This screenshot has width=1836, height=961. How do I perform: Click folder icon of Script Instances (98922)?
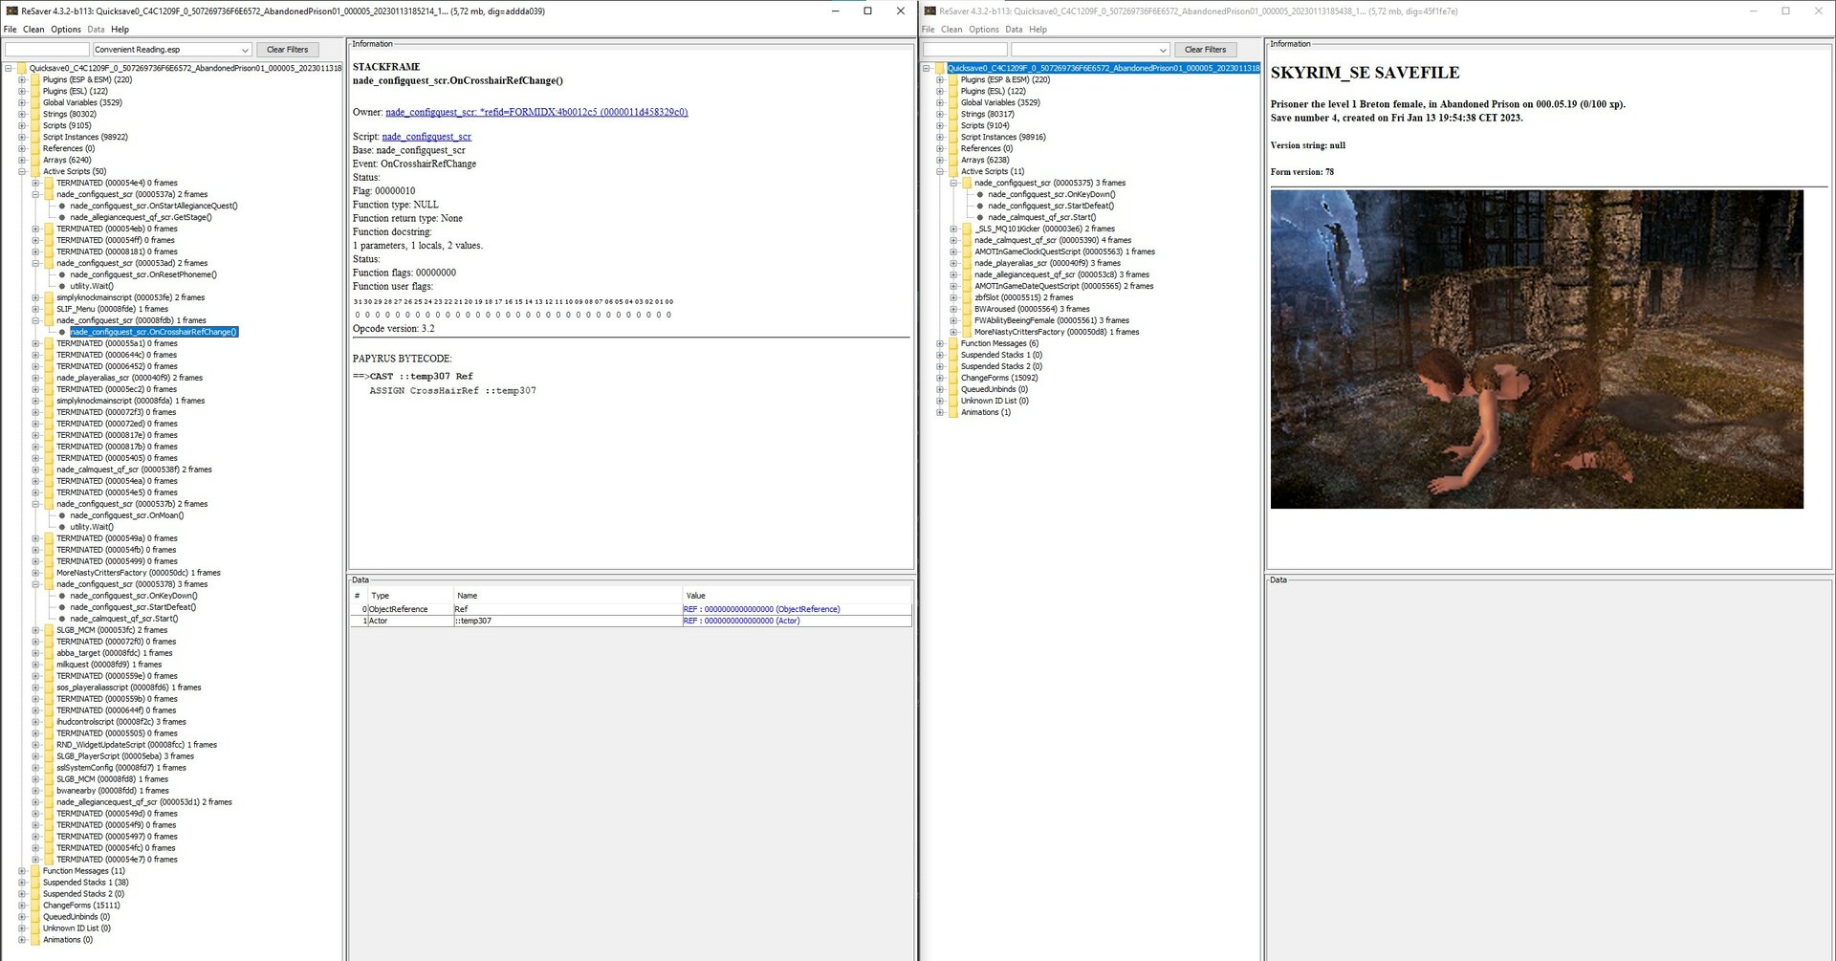tap(34, 137)
